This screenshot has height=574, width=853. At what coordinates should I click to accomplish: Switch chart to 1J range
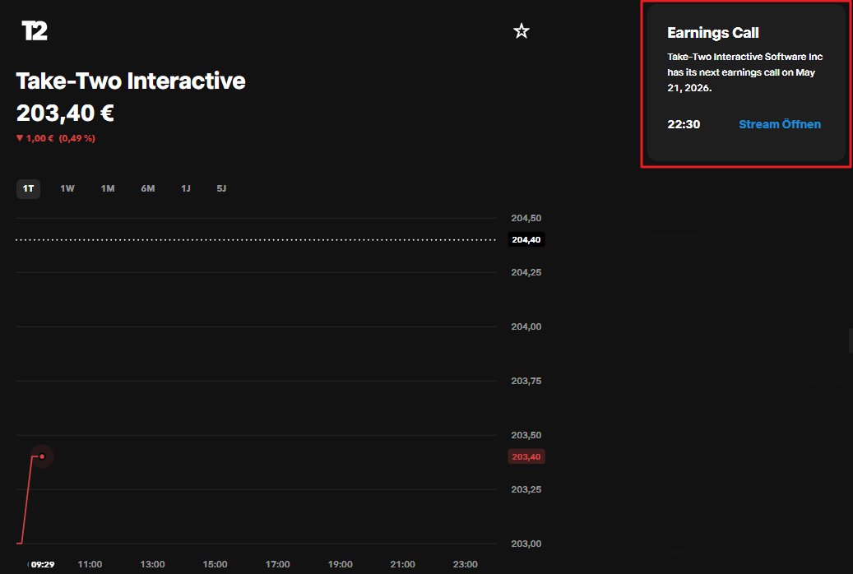(x=186, y=188)
